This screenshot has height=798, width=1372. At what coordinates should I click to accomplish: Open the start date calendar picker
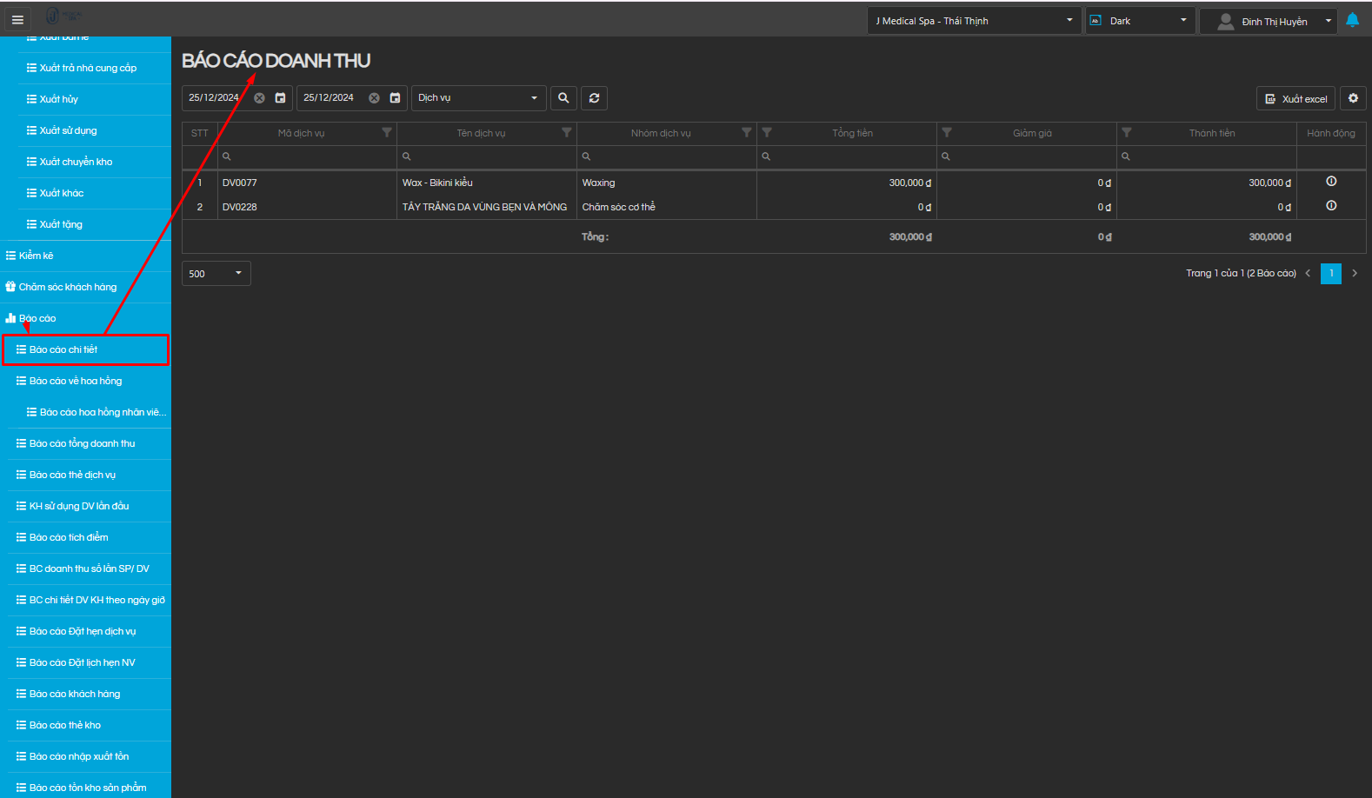[280, 98]
